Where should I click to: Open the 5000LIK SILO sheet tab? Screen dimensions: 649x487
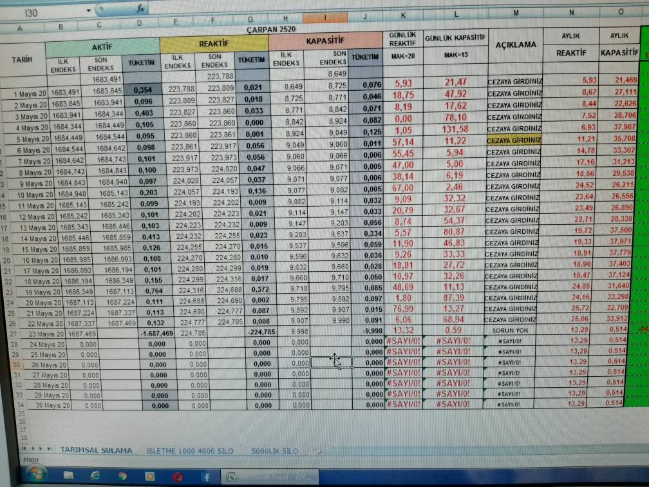(x=274, y=451)
